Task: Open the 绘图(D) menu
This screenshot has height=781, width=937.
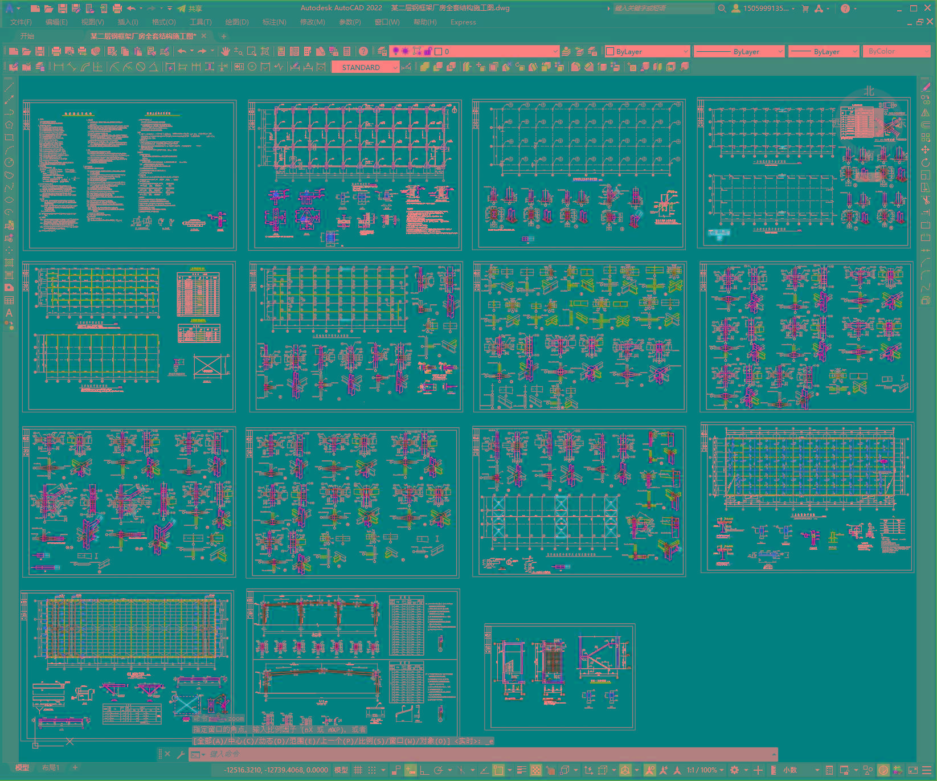Action: coord(237,22)
